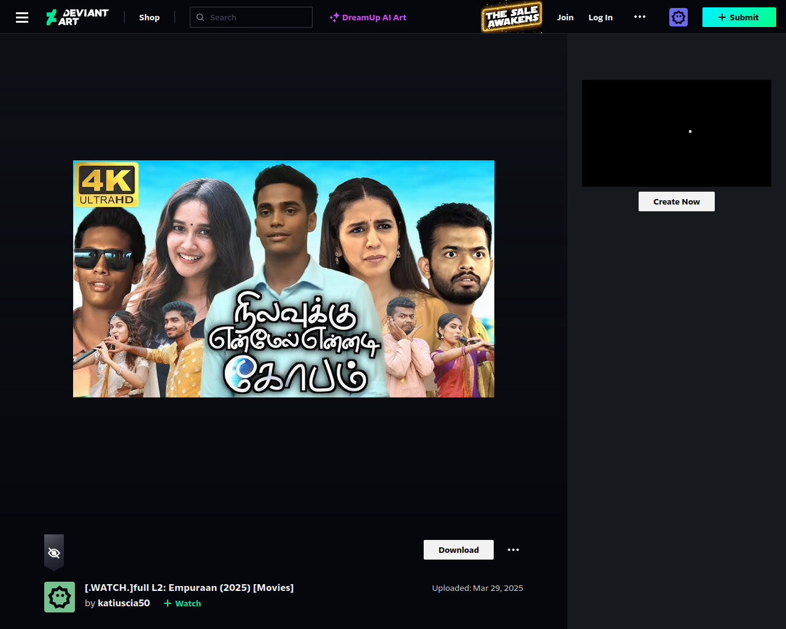Download the deviation
The image size is (786, 629).
[459, 550]
